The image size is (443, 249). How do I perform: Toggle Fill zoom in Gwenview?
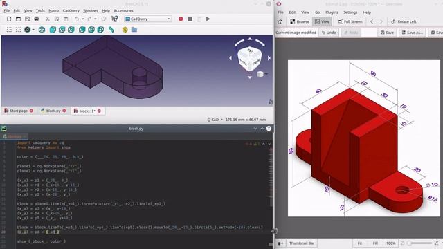tap(375, 243)
